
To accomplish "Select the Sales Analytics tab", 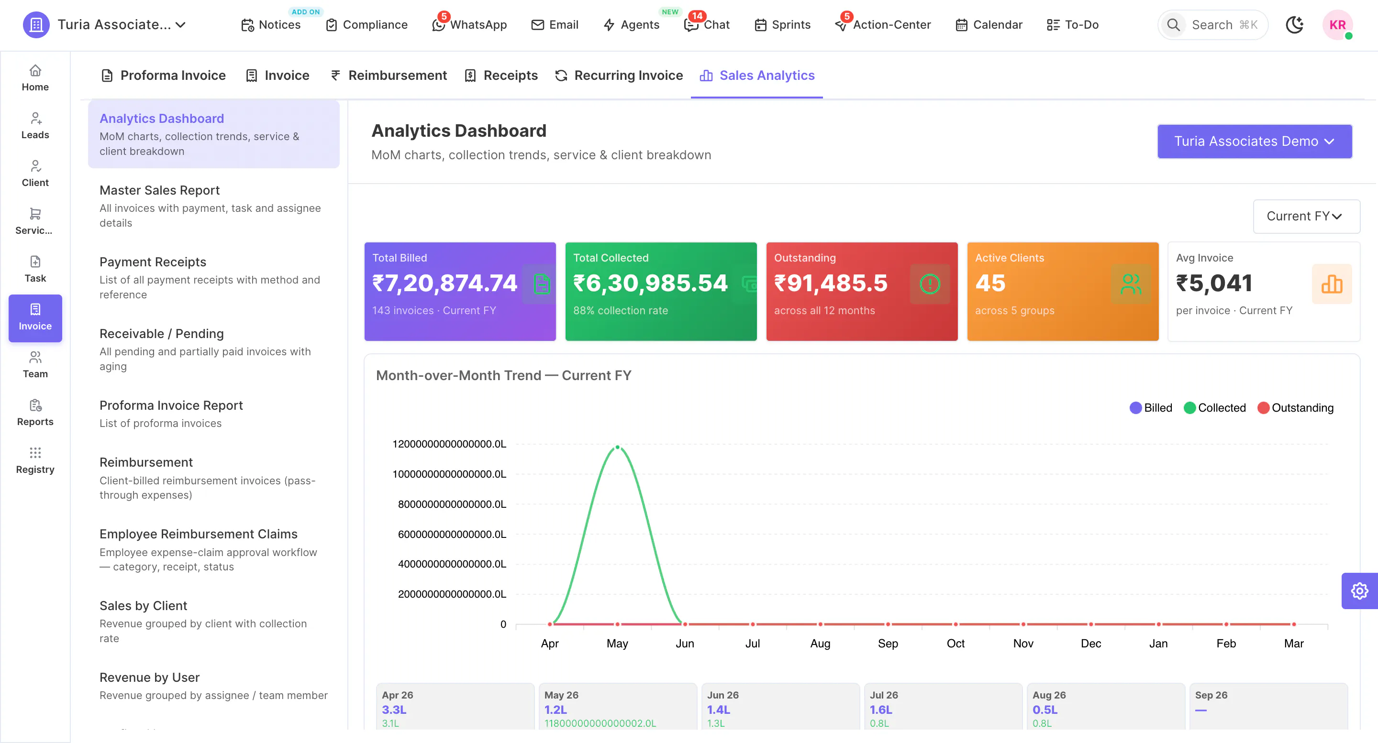I will coord(757,76).
